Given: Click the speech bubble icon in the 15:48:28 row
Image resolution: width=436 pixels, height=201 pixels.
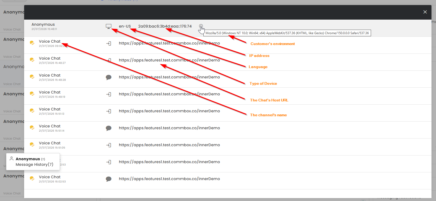Looking at the screenshot, I should point(109,77).
